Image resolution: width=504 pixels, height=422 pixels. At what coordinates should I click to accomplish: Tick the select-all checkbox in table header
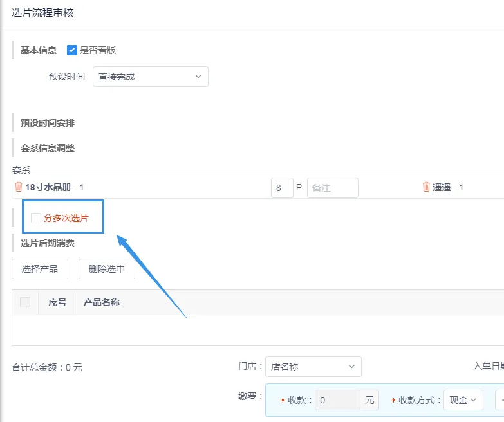coord(25,302)
